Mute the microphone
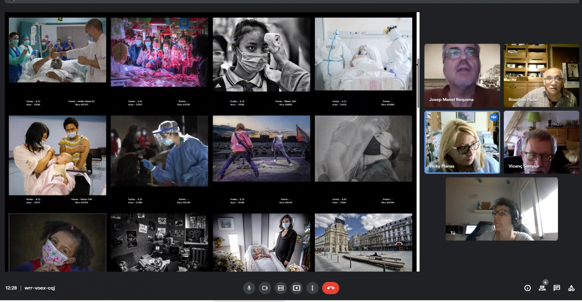Viewport: 582px width, 302px height. [x=249, y=288]
